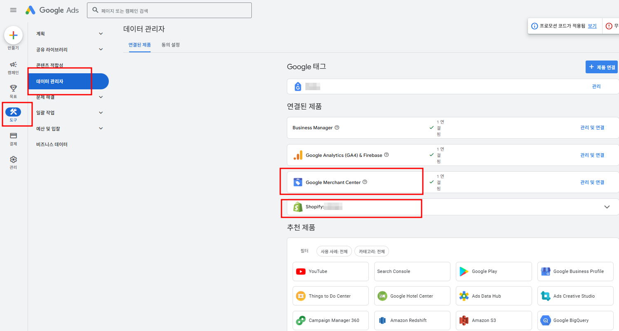The width and height of the screenshot is (619, 331).
Task: Open 콘텐츠 적합성 menu item
Action: (x=49, y=65)
